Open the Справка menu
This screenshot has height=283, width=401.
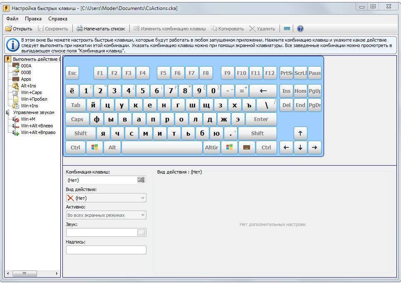pos(58,19)
